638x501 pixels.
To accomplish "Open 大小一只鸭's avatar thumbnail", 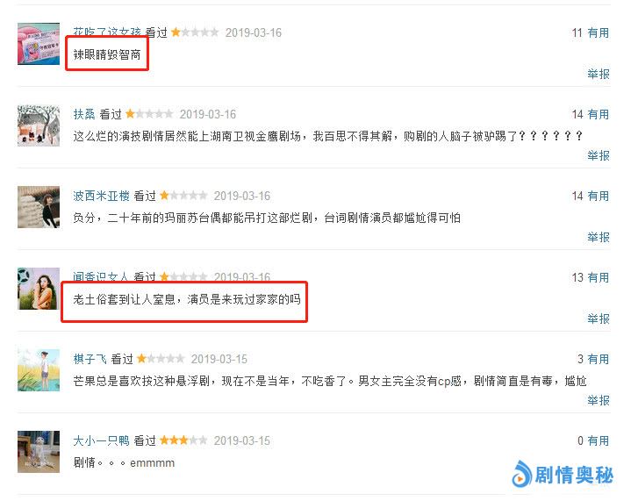I will (x=39, y=452).
